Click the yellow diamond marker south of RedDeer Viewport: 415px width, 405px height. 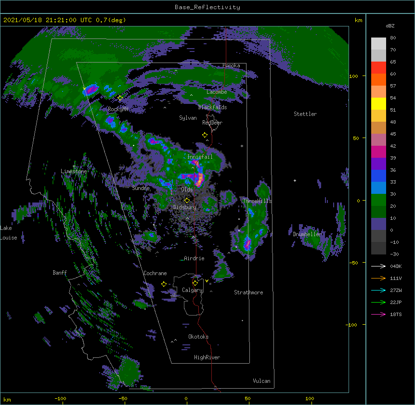[205, 135]
